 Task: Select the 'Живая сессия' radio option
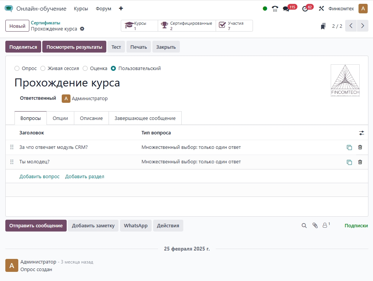43,69
